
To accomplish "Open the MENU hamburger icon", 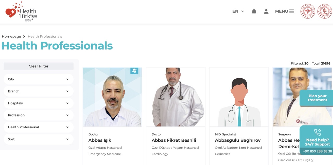I will [x=292, y=11].
